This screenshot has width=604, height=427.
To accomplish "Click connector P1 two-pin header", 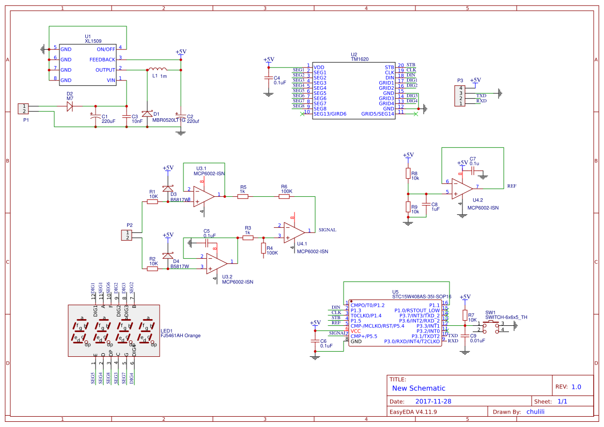I will pos(24,109).
